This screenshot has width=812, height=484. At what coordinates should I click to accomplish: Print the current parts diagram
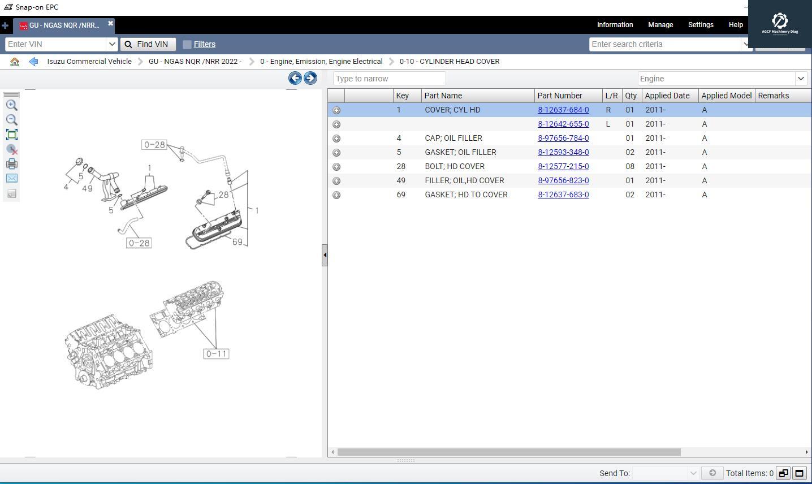point(11,164)
